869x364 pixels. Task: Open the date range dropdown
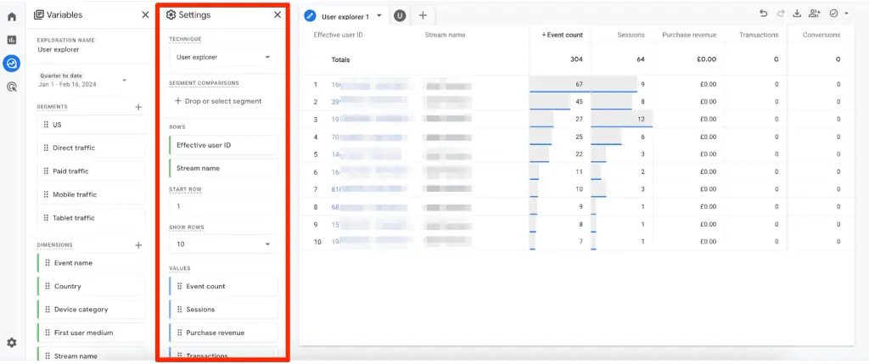pyautogui.click(x=82, y=81)
